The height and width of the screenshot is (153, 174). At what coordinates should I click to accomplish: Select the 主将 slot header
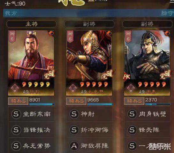[x=32, y=24]
